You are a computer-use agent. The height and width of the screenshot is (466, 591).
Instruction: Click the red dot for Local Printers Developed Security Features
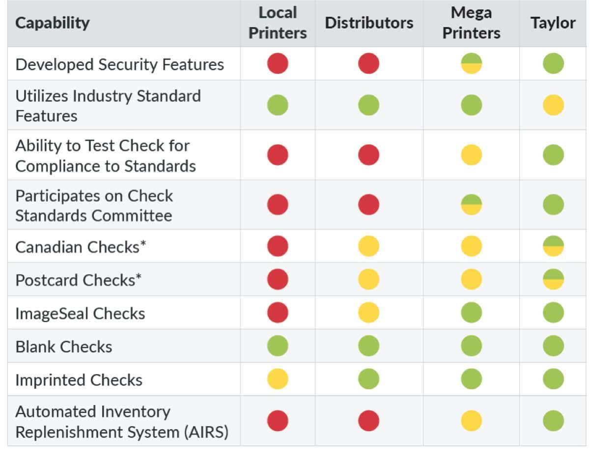[278, 64]
